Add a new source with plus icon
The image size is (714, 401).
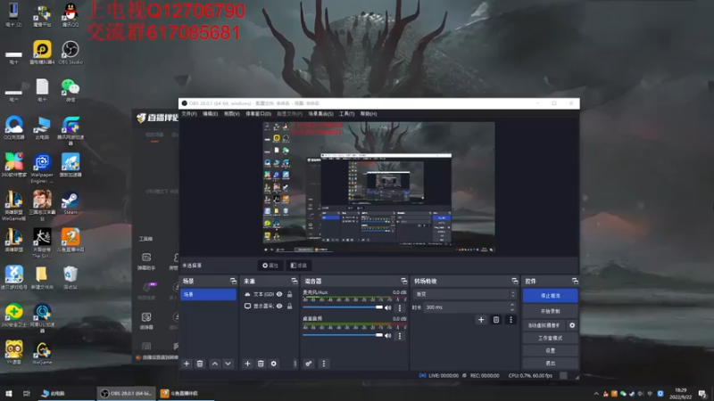[247, 364]
